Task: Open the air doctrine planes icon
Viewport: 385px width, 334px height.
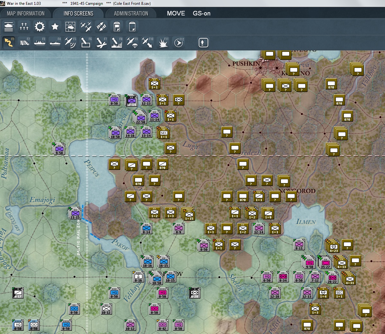Action: pyautogui.click(x=86, y=27)
